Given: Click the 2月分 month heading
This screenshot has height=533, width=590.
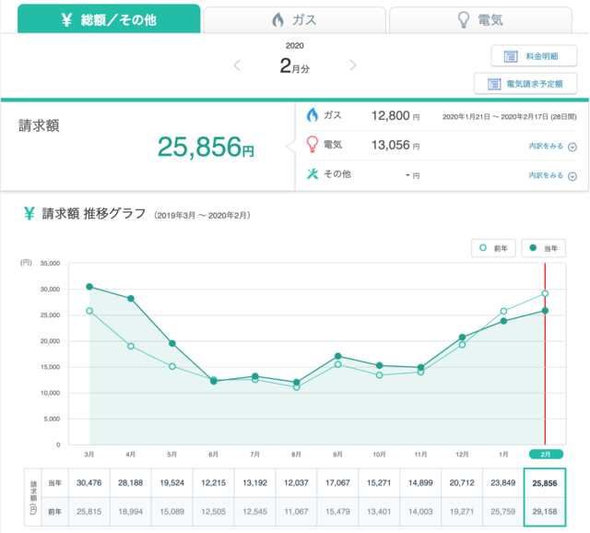Looking at the screenshot, I should [295, 65].
